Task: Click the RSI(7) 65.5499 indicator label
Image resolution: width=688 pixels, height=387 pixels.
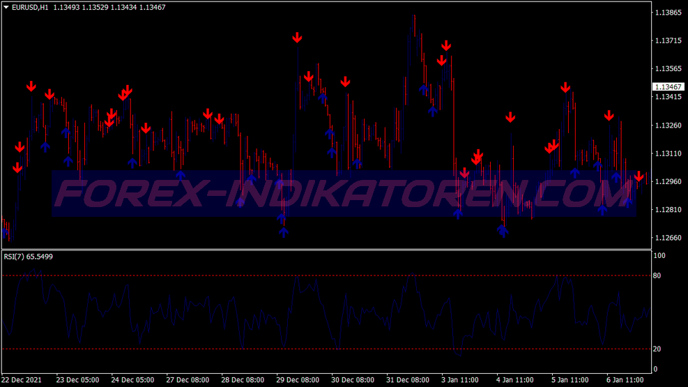Action: pyautogui.click(x=28, y=257)
